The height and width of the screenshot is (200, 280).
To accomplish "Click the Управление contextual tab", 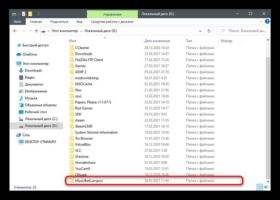I will coord(112,14).
